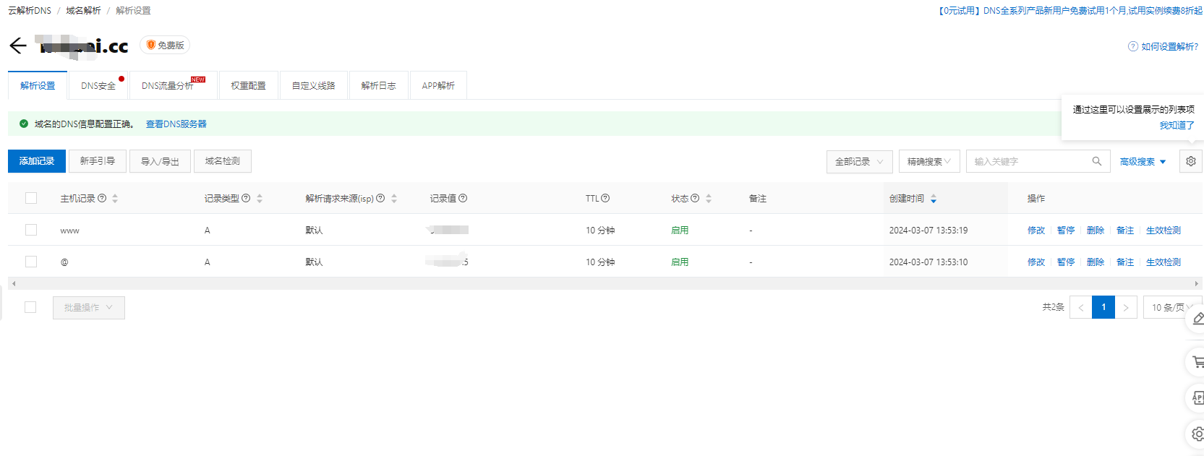1204x456 pixels.
Task: Open the 0元试用 promotion link
Action: (1069, 11)
